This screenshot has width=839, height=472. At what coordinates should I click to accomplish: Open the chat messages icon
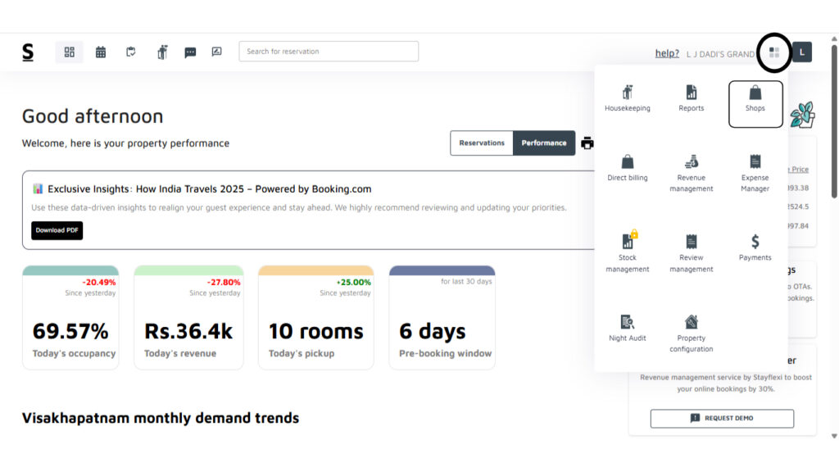click(x=190, y=52)
